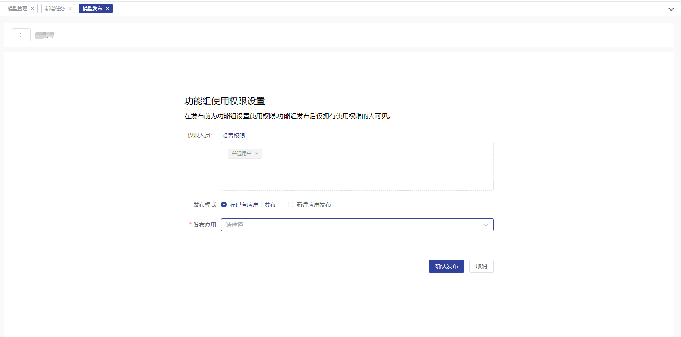
Task: Click the blurred page title beside back arrow
Action: point(45,35)
